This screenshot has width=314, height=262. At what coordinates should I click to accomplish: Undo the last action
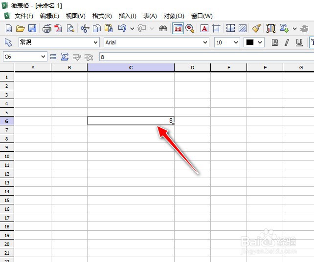122,29
